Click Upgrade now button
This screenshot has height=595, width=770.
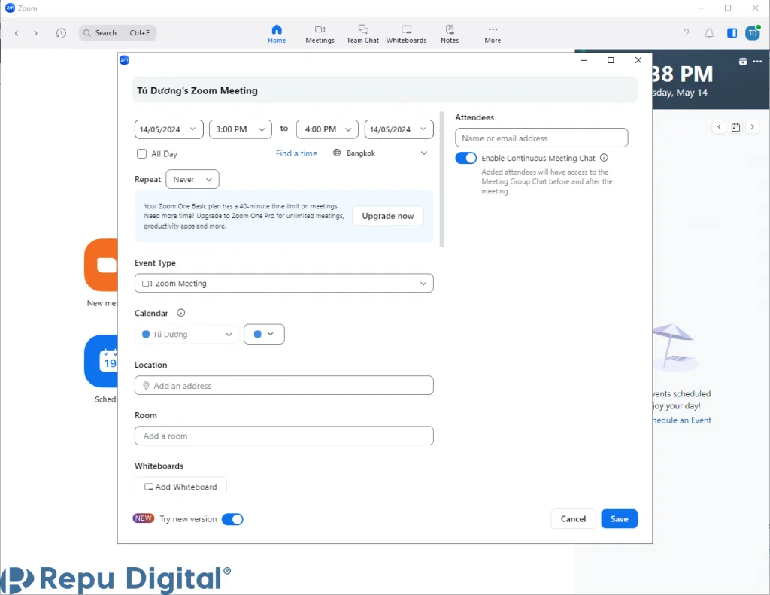pyautogui.click(x=388, y=216)
